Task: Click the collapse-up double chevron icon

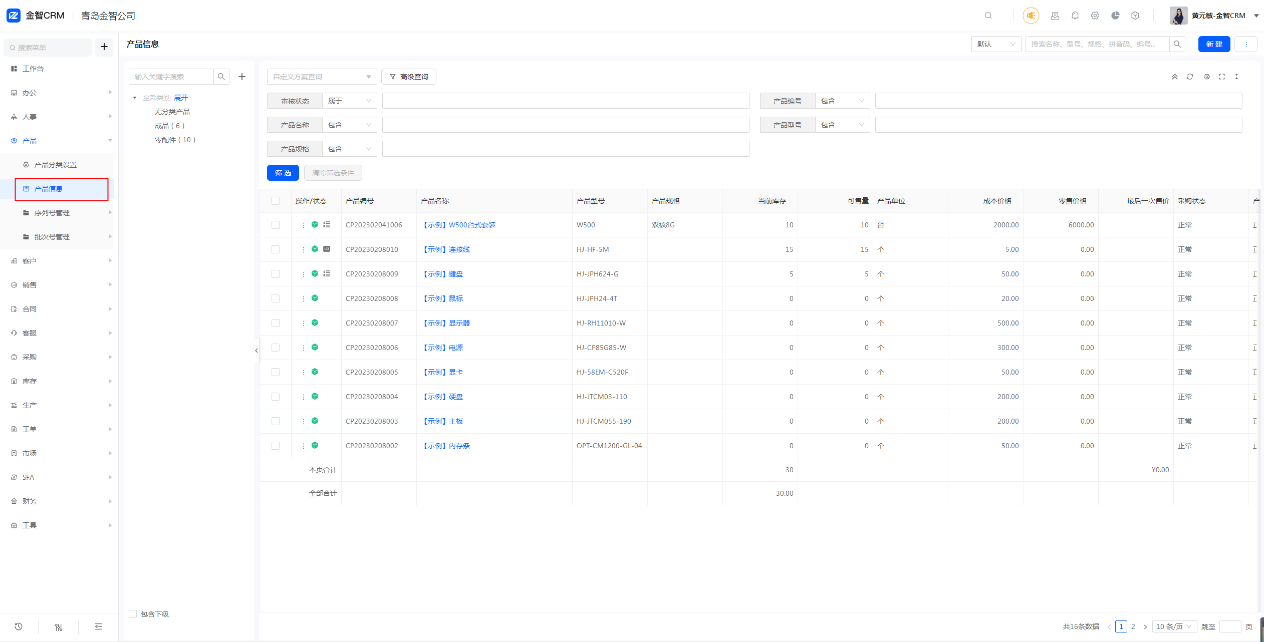Action: click(1175, 77)
